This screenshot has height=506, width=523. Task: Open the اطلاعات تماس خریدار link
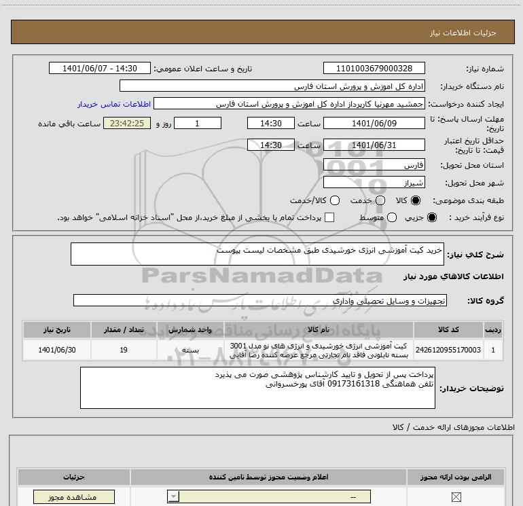114,104
